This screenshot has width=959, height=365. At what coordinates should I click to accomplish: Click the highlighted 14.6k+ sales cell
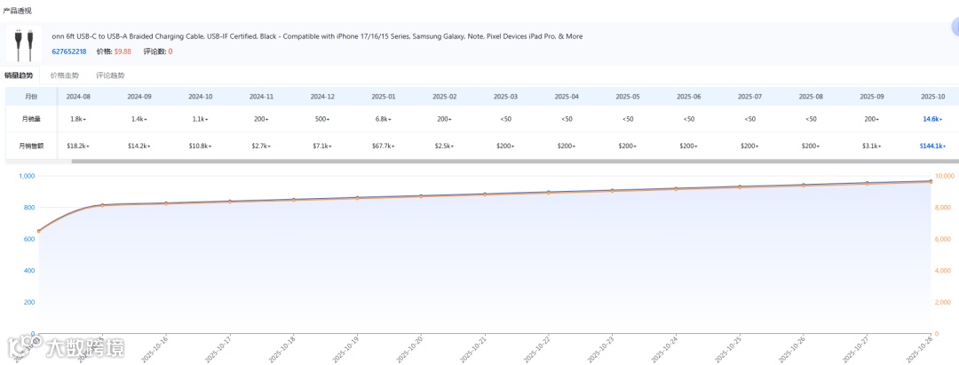[933, 119]
